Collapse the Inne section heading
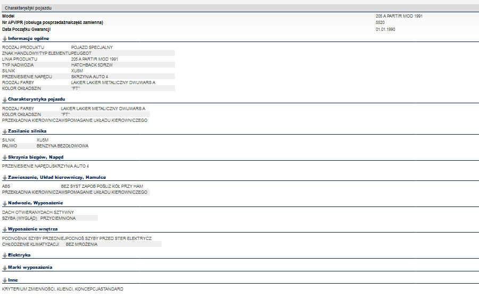This screenshot has width=479, height=306. pyautogui.click(x=12, y=279)
